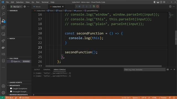Open the database view icon in activity bar

pyautogui.click(x=3, y=61)
